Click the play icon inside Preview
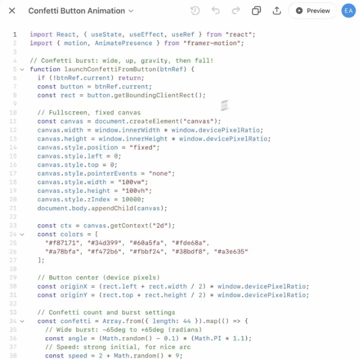 (x=299, y=11)
